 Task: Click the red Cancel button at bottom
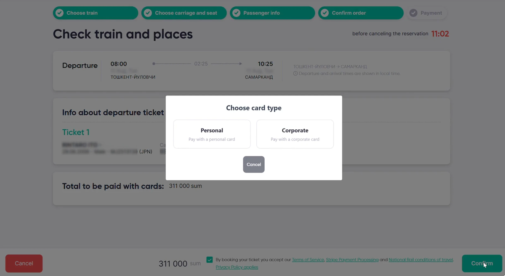click(x=24, y=263)
